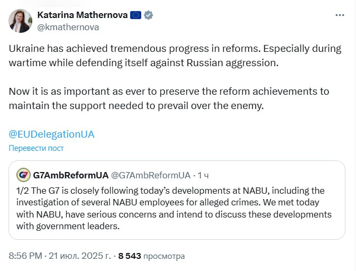Click the "просмотра" views label

tap(165, 256)
